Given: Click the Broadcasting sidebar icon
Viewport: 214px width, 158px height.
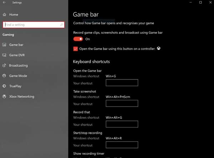Looking at the screenshot, I should 4,65.
